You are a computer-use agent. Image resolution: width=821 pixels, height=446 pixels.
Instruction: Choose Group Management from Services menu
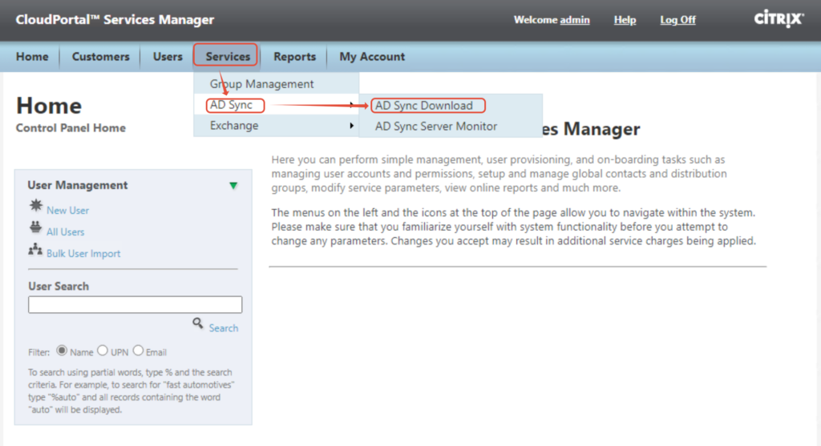277,83
